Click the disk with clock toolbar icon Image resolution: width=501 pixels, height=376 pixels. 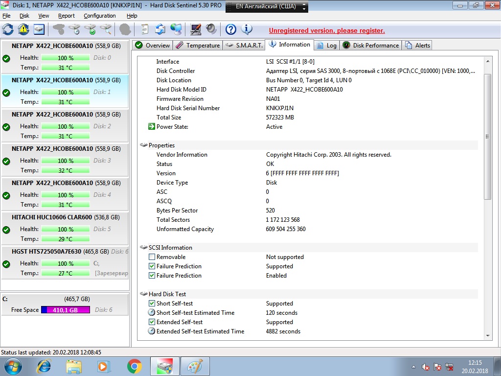pyautogui.click(x=74, y=29)
